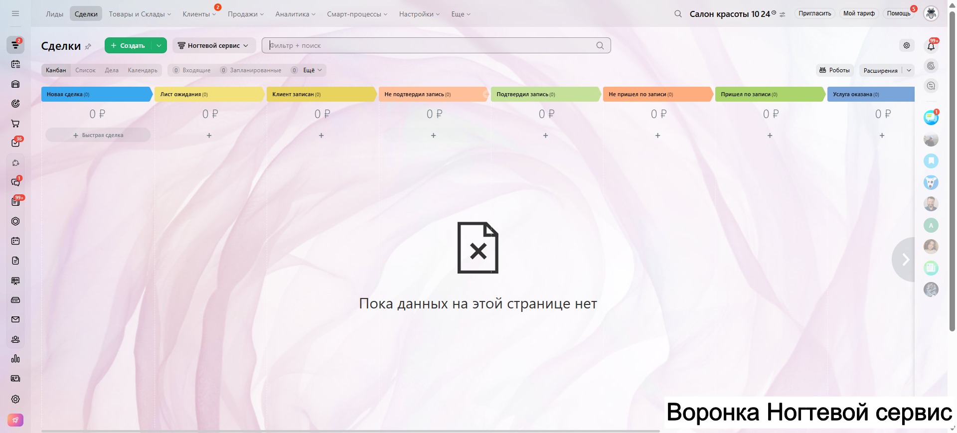This screenshot has width=957, height=433.
Task: Expand the Еще menu in top navigation
Action: click(x=461, y=14)
